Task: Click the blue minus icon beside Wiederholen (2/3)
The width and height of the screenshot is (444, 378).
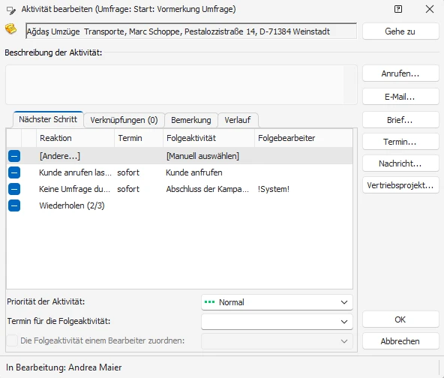Action: (x=14, y=205)
